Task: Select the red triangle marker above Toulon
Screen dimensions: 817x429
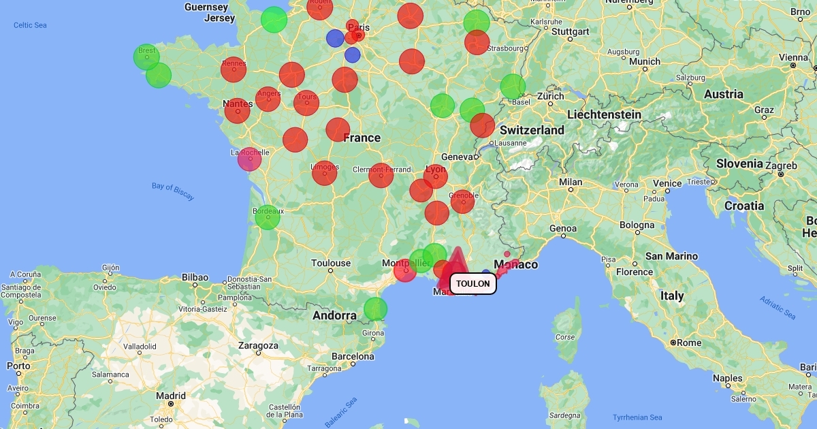Action: click(458, 262)
